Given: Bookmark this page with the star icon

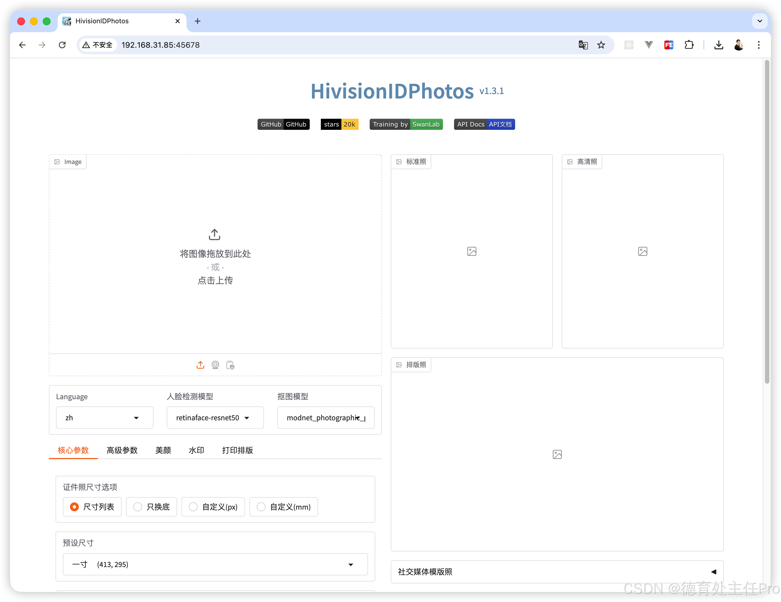Looking at the screenshot, I should coord(601,45).
